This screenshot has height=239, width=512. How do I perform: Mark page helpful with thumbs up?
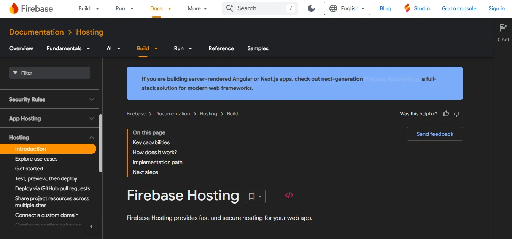tap(445, 113)
